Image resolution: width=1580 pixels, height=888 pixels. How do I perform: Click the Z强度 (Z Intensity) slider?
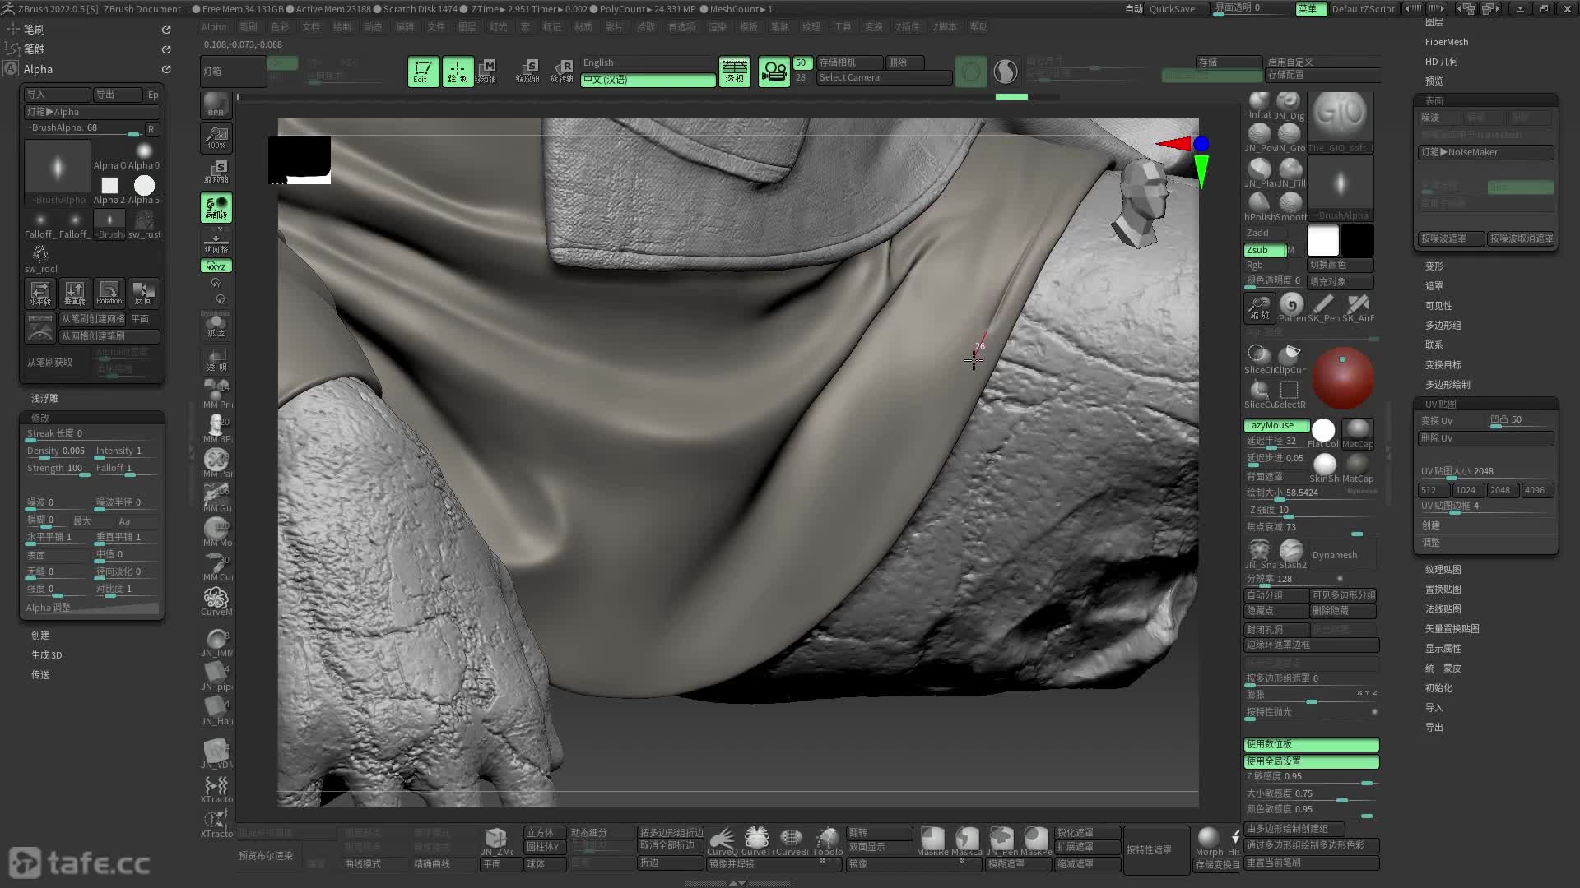point(1311,511)
